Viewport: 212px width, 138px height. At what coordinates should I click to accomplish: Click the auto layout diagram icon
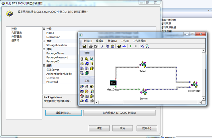point(142,46)
